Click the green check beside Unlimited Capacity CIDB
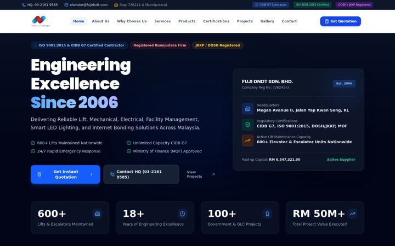The height and width of the screenshot is (246, 395). coord(129,143)
